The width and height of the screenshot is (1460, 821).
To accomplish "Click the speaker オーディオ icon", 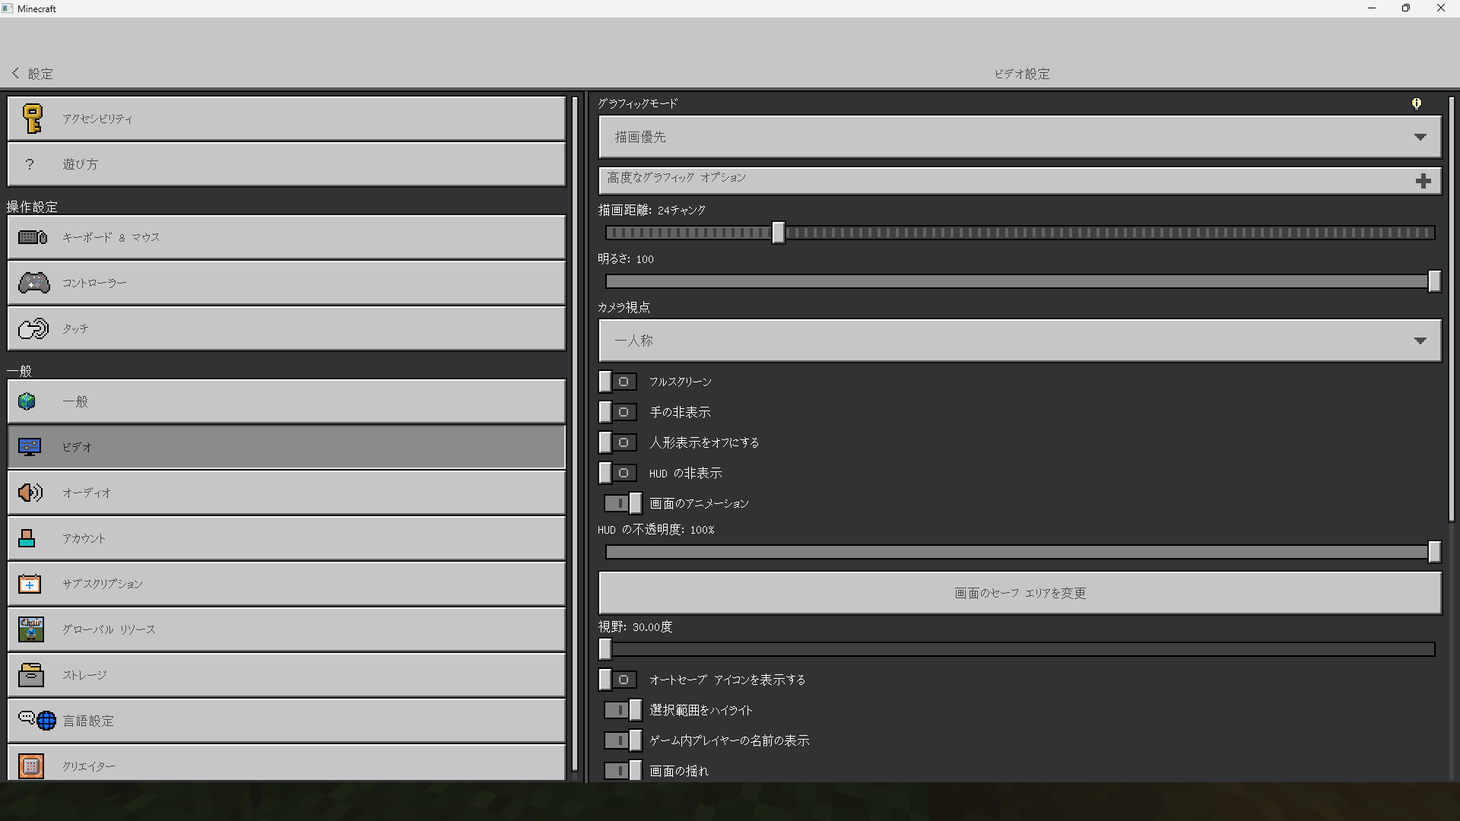I will [x=30, y=493].
